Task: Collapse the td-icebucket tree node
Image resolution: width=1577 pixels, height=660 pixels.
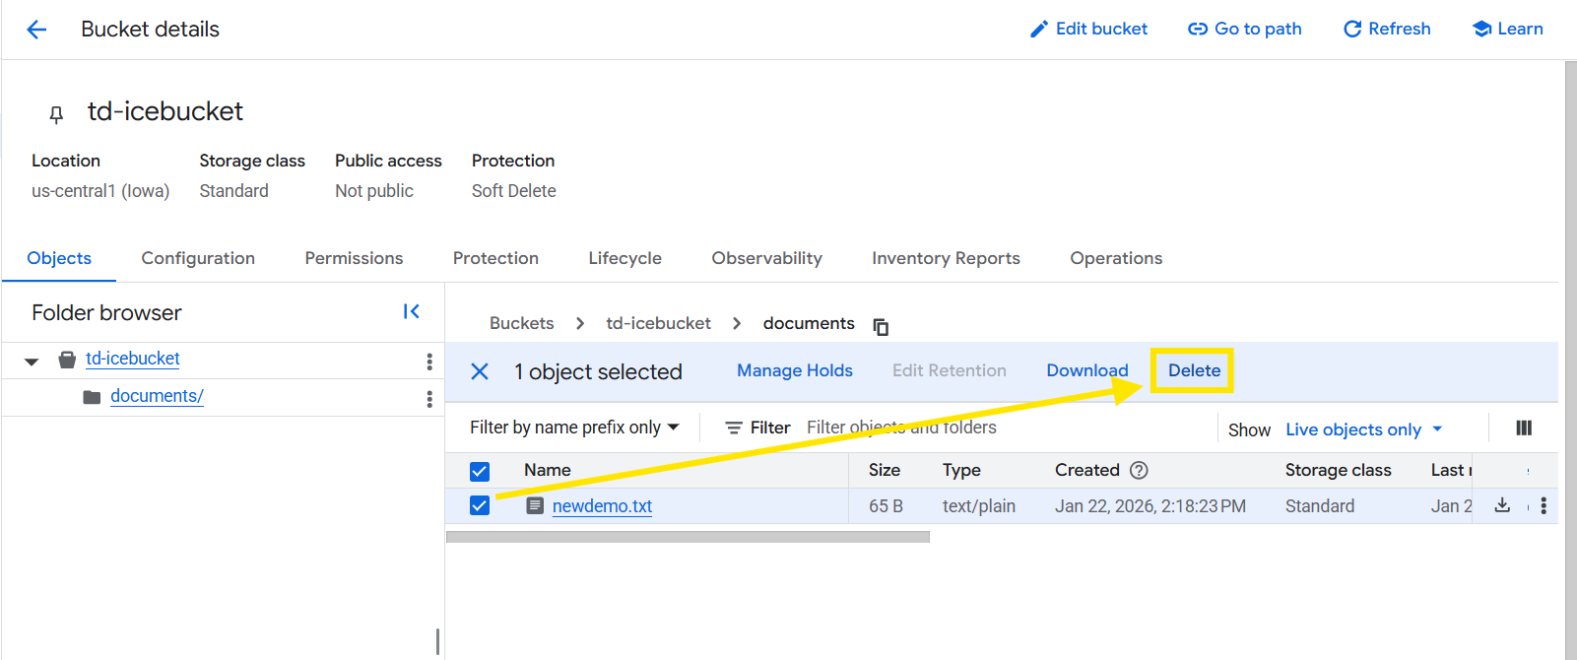Action: [x=32, y=362]
